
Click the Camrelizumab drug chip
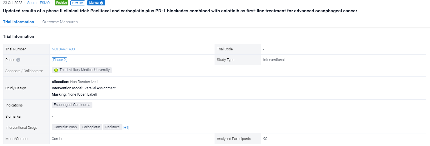coord(65,127)
